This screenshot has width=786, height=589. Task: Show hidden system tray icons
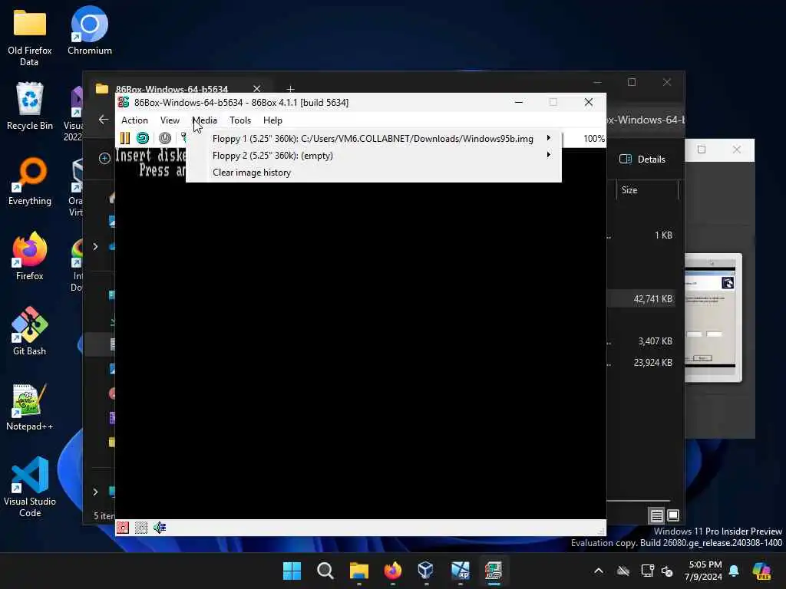point(599,571)
